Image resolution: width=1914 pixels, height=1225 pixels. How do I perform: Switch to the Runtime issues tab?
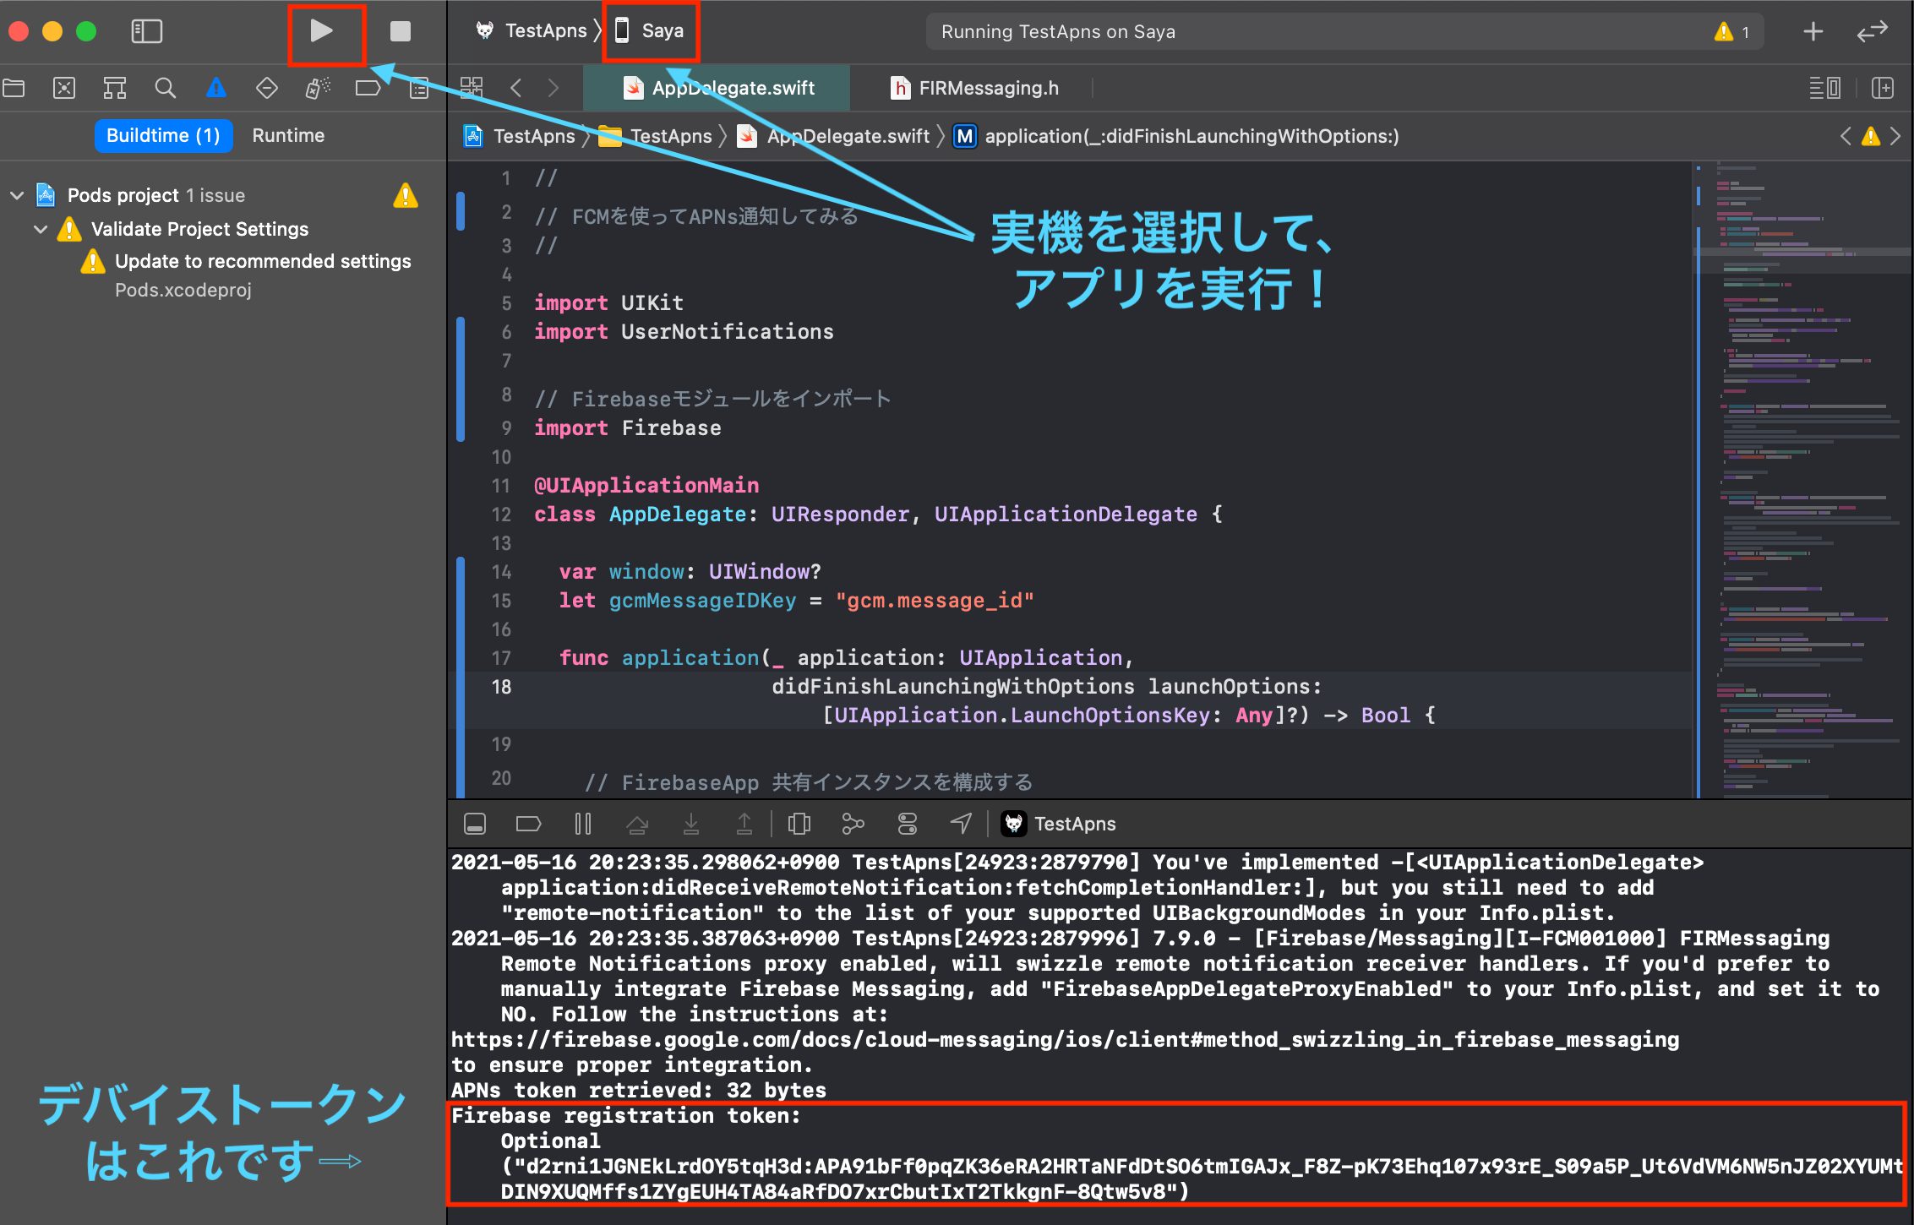click(x=288, y=136)
